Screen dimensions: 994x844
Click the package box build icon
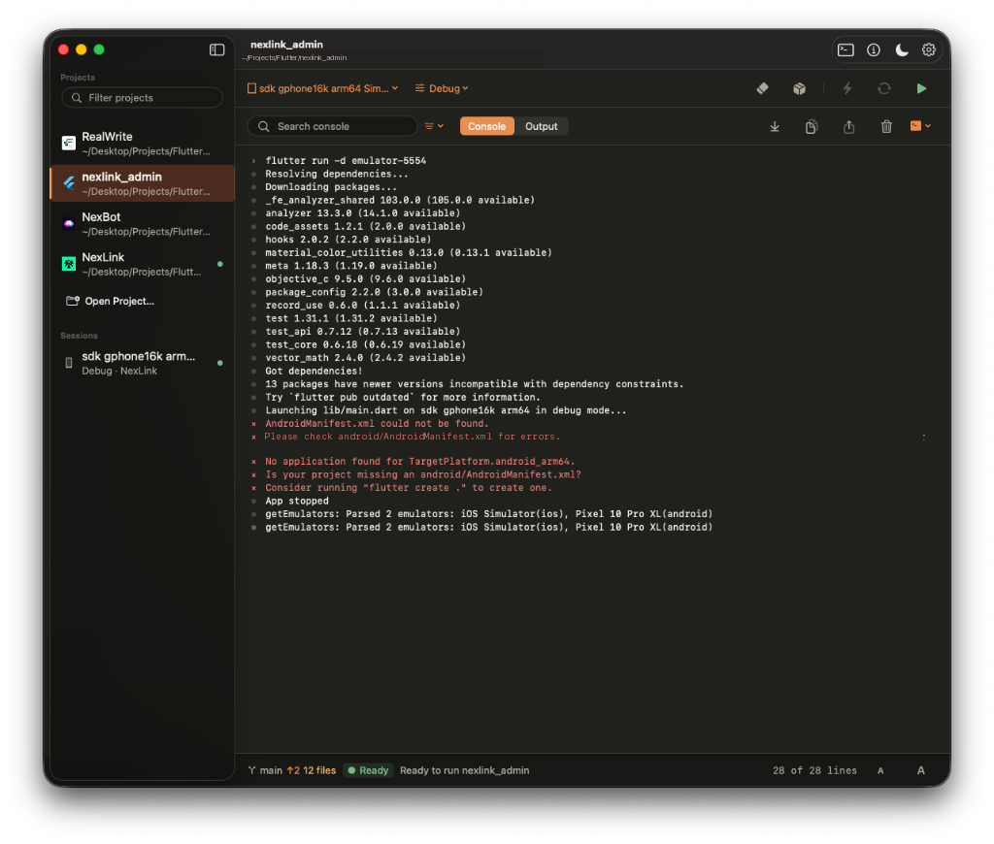(x=800, y=88)
